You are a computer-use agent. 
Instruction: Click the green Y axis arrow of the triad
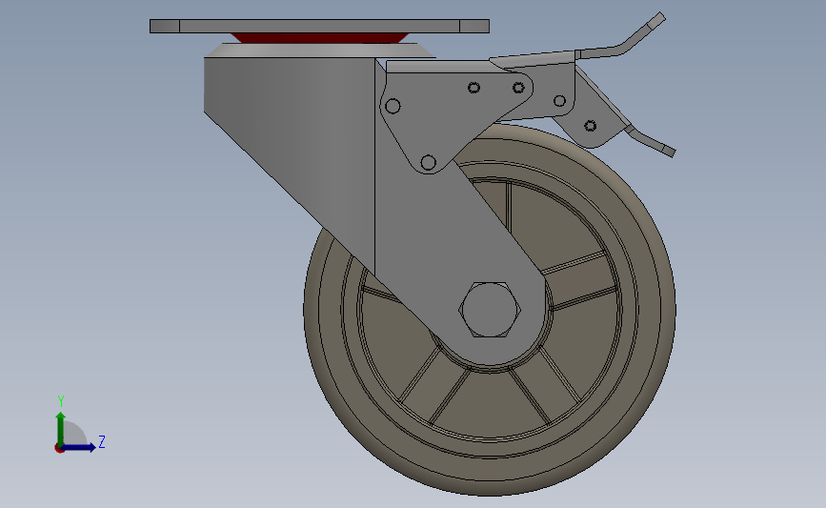pyautogui.click(x=61, y=429)
